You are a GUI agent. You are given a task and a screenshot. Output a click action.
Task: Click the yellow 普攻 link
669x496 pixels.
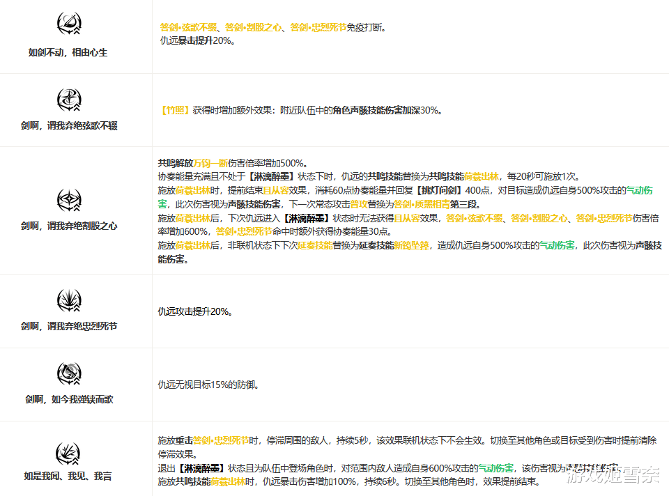[x=359, y=204]
